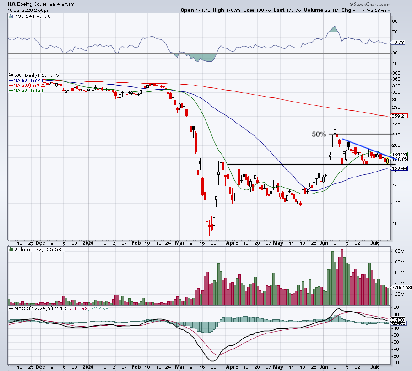The height and width of the screenshot is (371, 412).
Task: Click the Boeing Co. NYSE + BATS title
Action: pos(45,5)
